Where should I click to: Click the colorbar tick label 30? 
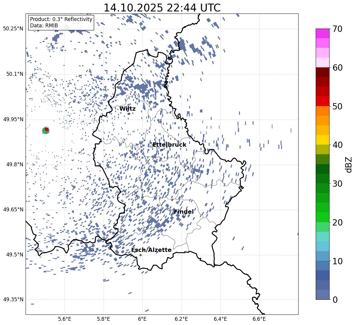coord(337,184)
